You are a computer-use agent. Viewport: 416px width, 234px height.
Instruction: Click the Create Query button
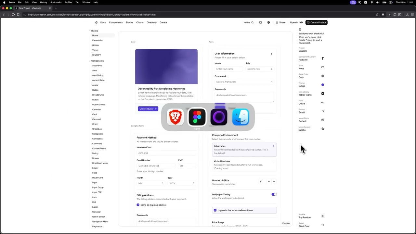148,109
